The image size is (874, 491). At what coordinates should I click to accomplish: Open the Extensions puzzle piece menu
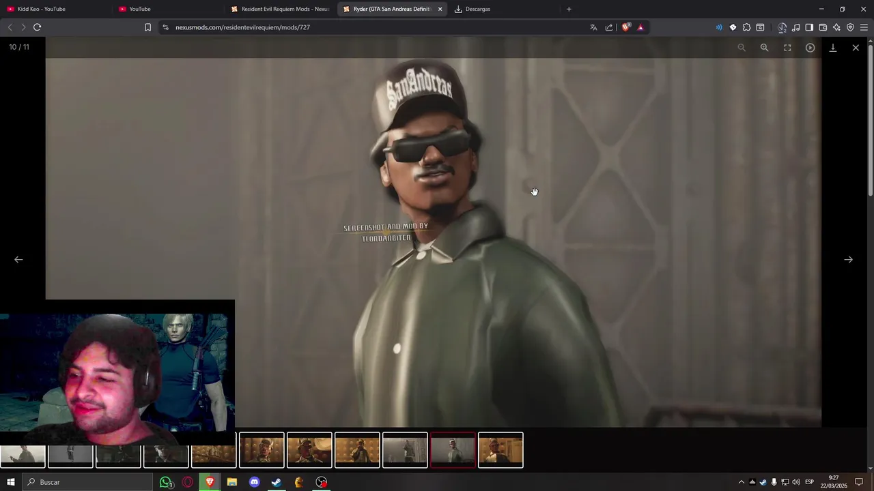[x=746, y=27]
